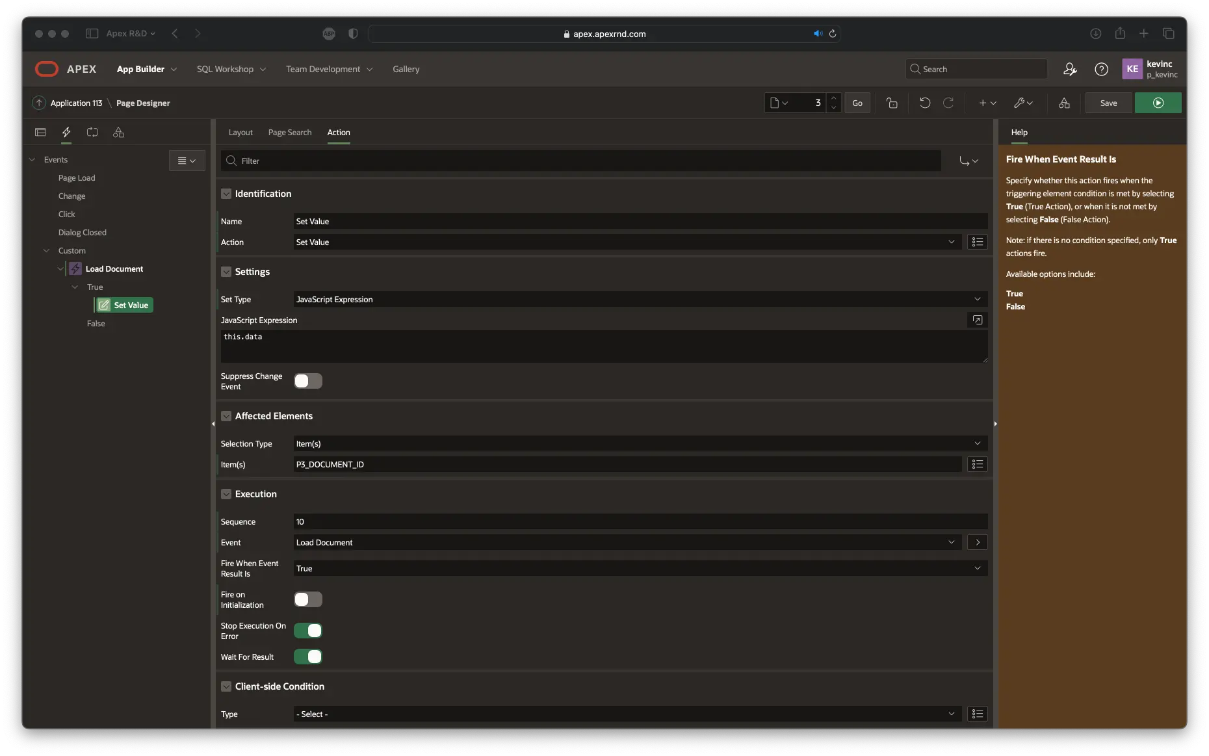Open the Set Type dropdown
Viewport: 1209px width, 756px height.
pyautogui.click(x=640, y=299)
